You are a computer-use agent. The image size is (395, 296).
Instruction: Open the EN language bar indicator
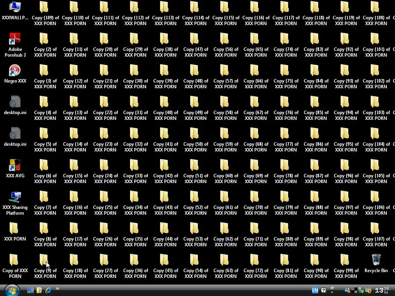click(315, 290)
